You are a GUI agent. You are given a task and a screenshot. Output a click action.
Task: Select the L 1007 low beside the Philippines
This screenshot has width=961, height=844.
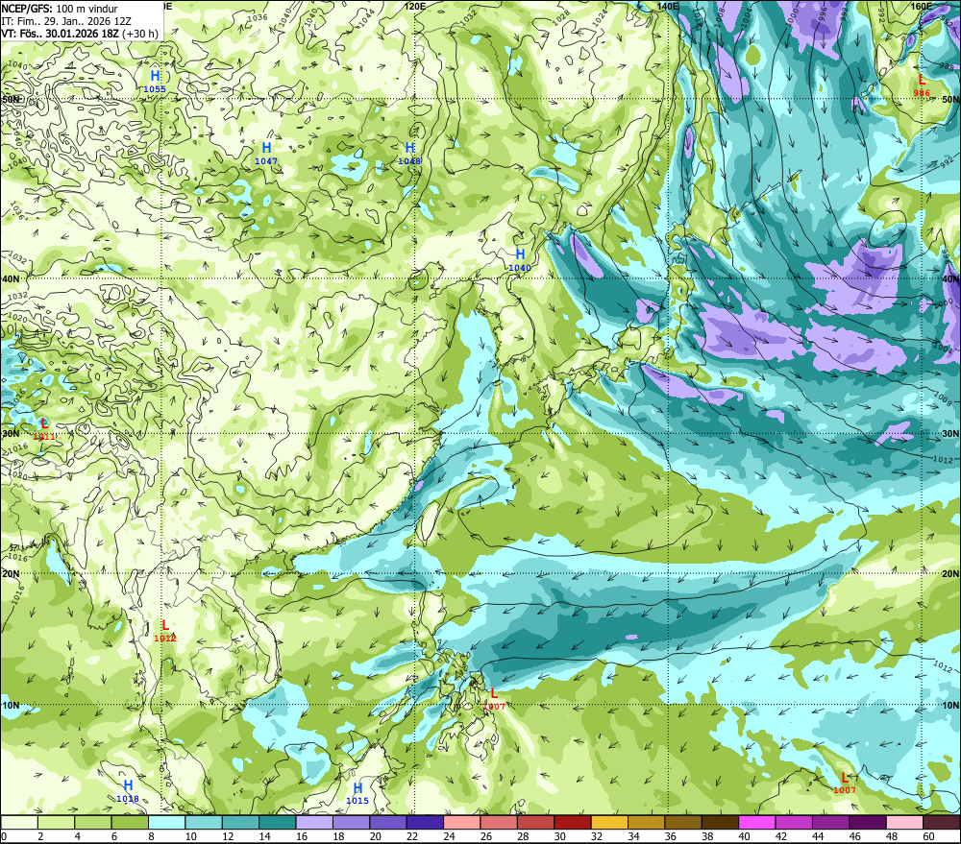point(494,699)
